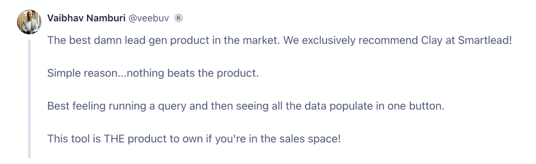
Task: Click 'This tool is' at last line start
Action: [x=74, y=139]
